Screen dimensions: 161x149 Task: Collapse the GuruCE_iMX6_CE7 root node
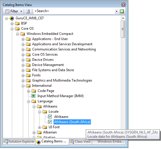6,18
